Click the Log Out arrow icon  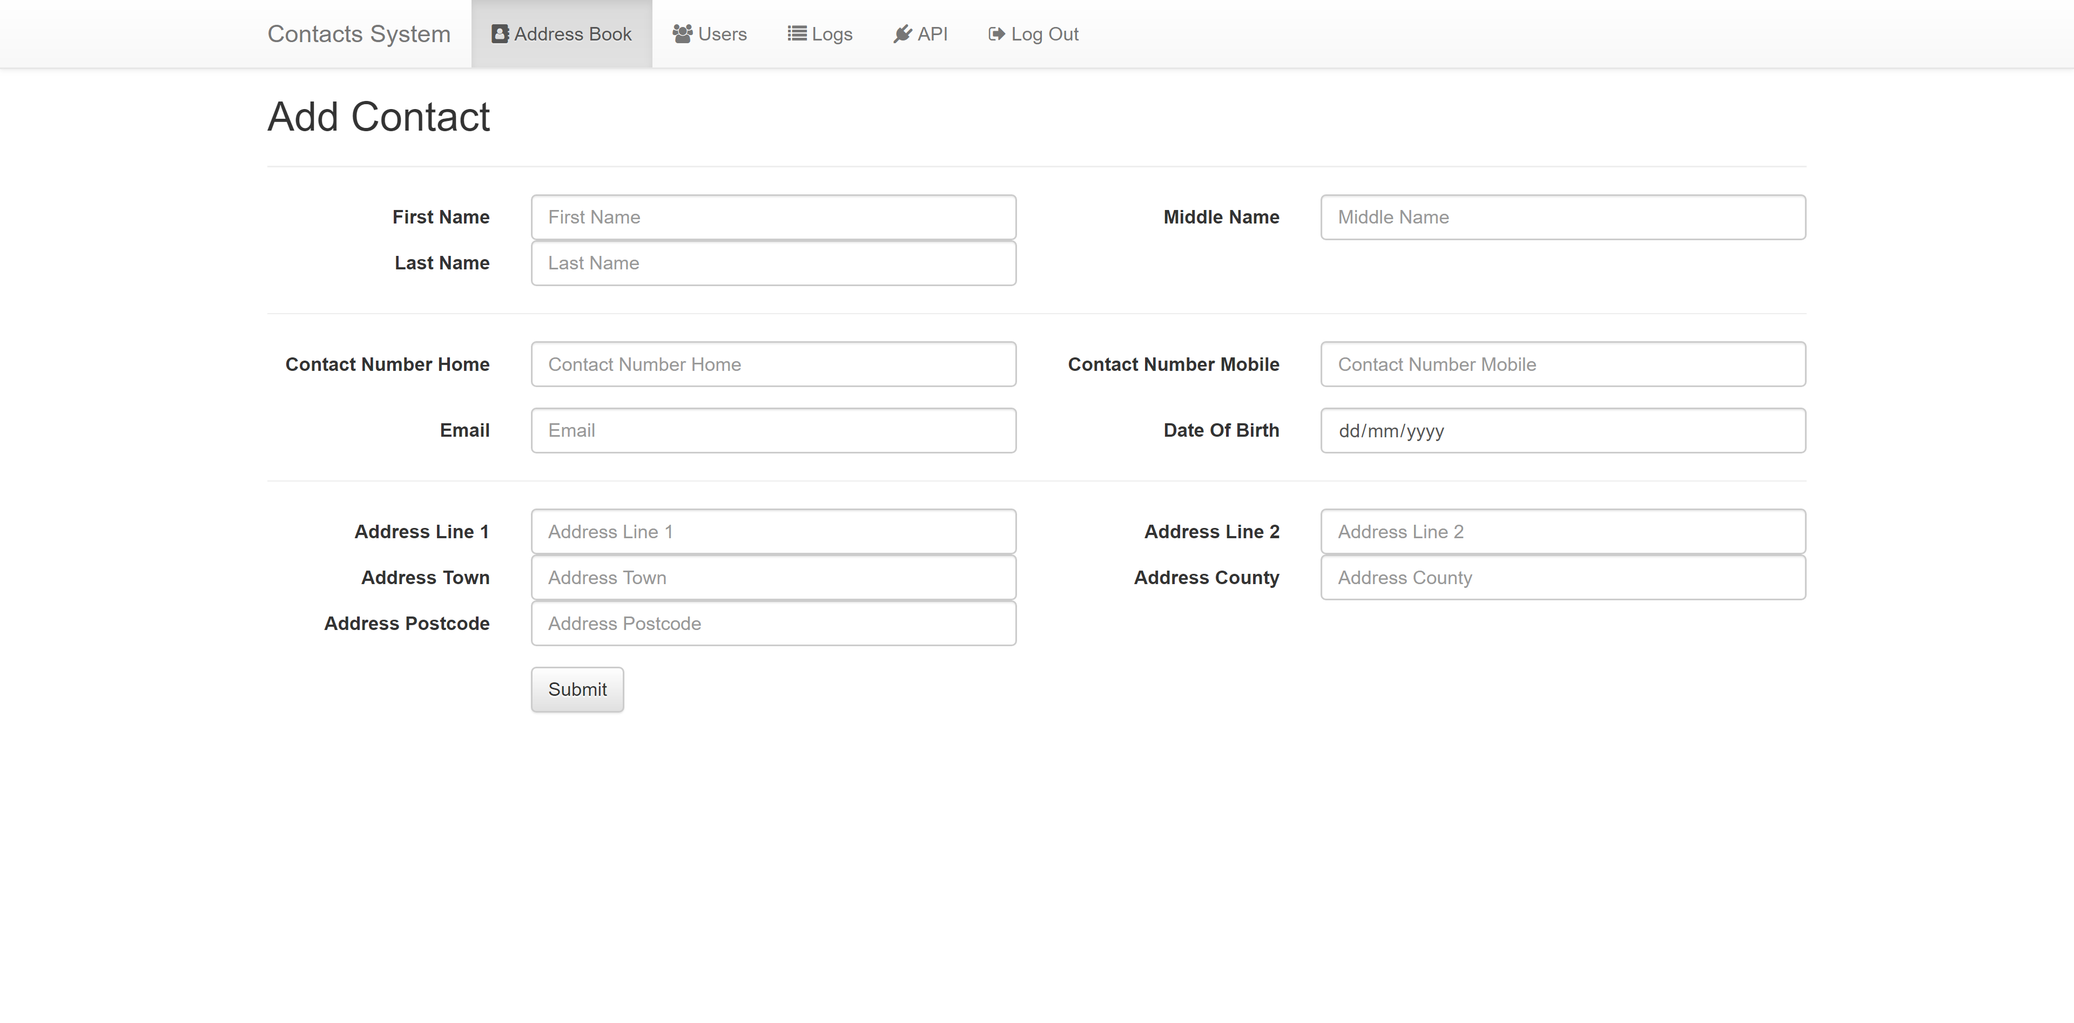tap(996, 34)
